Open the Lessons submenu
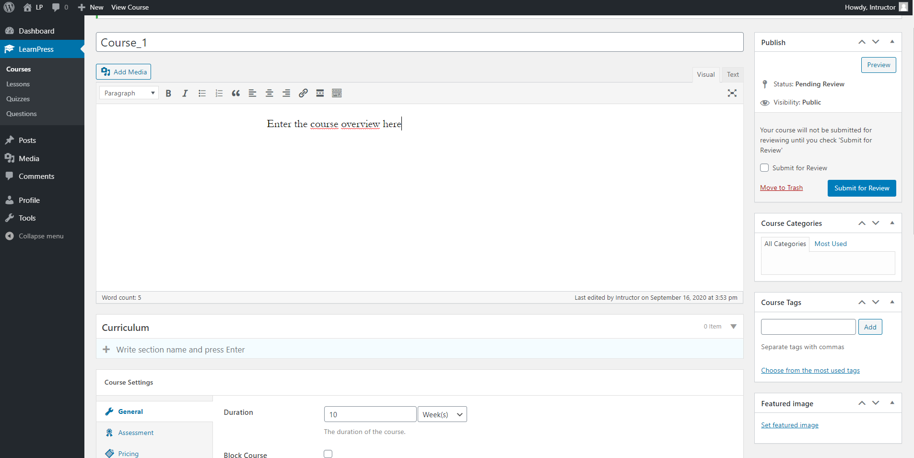The height and width of the screenshot is (458, 914). coord(18,84)
